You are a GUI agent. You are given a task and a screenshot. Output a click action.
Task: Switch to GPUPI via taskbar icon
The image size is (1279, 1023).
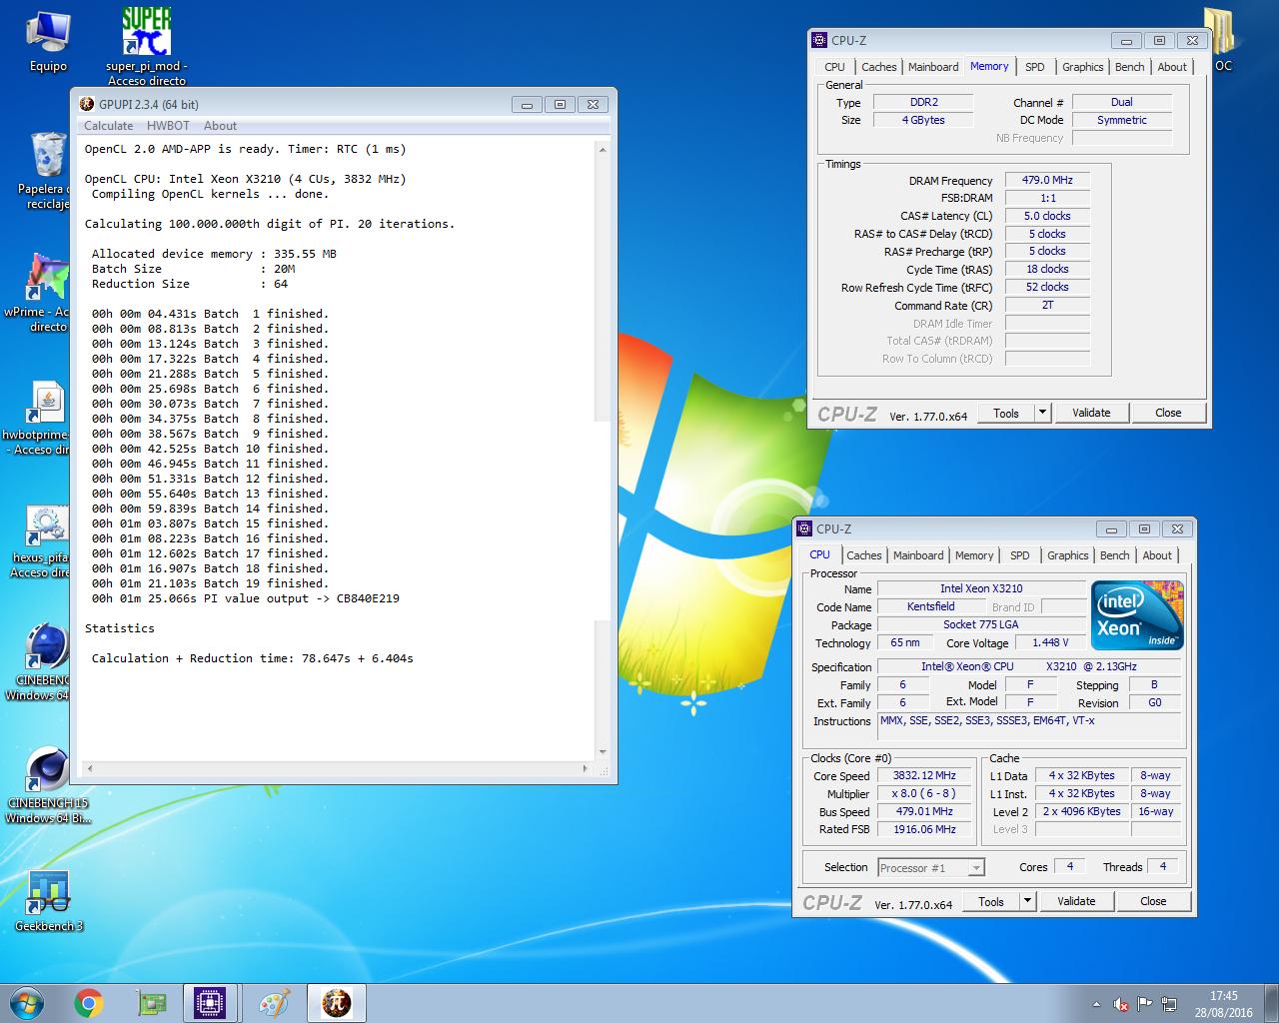[336, 1003]
